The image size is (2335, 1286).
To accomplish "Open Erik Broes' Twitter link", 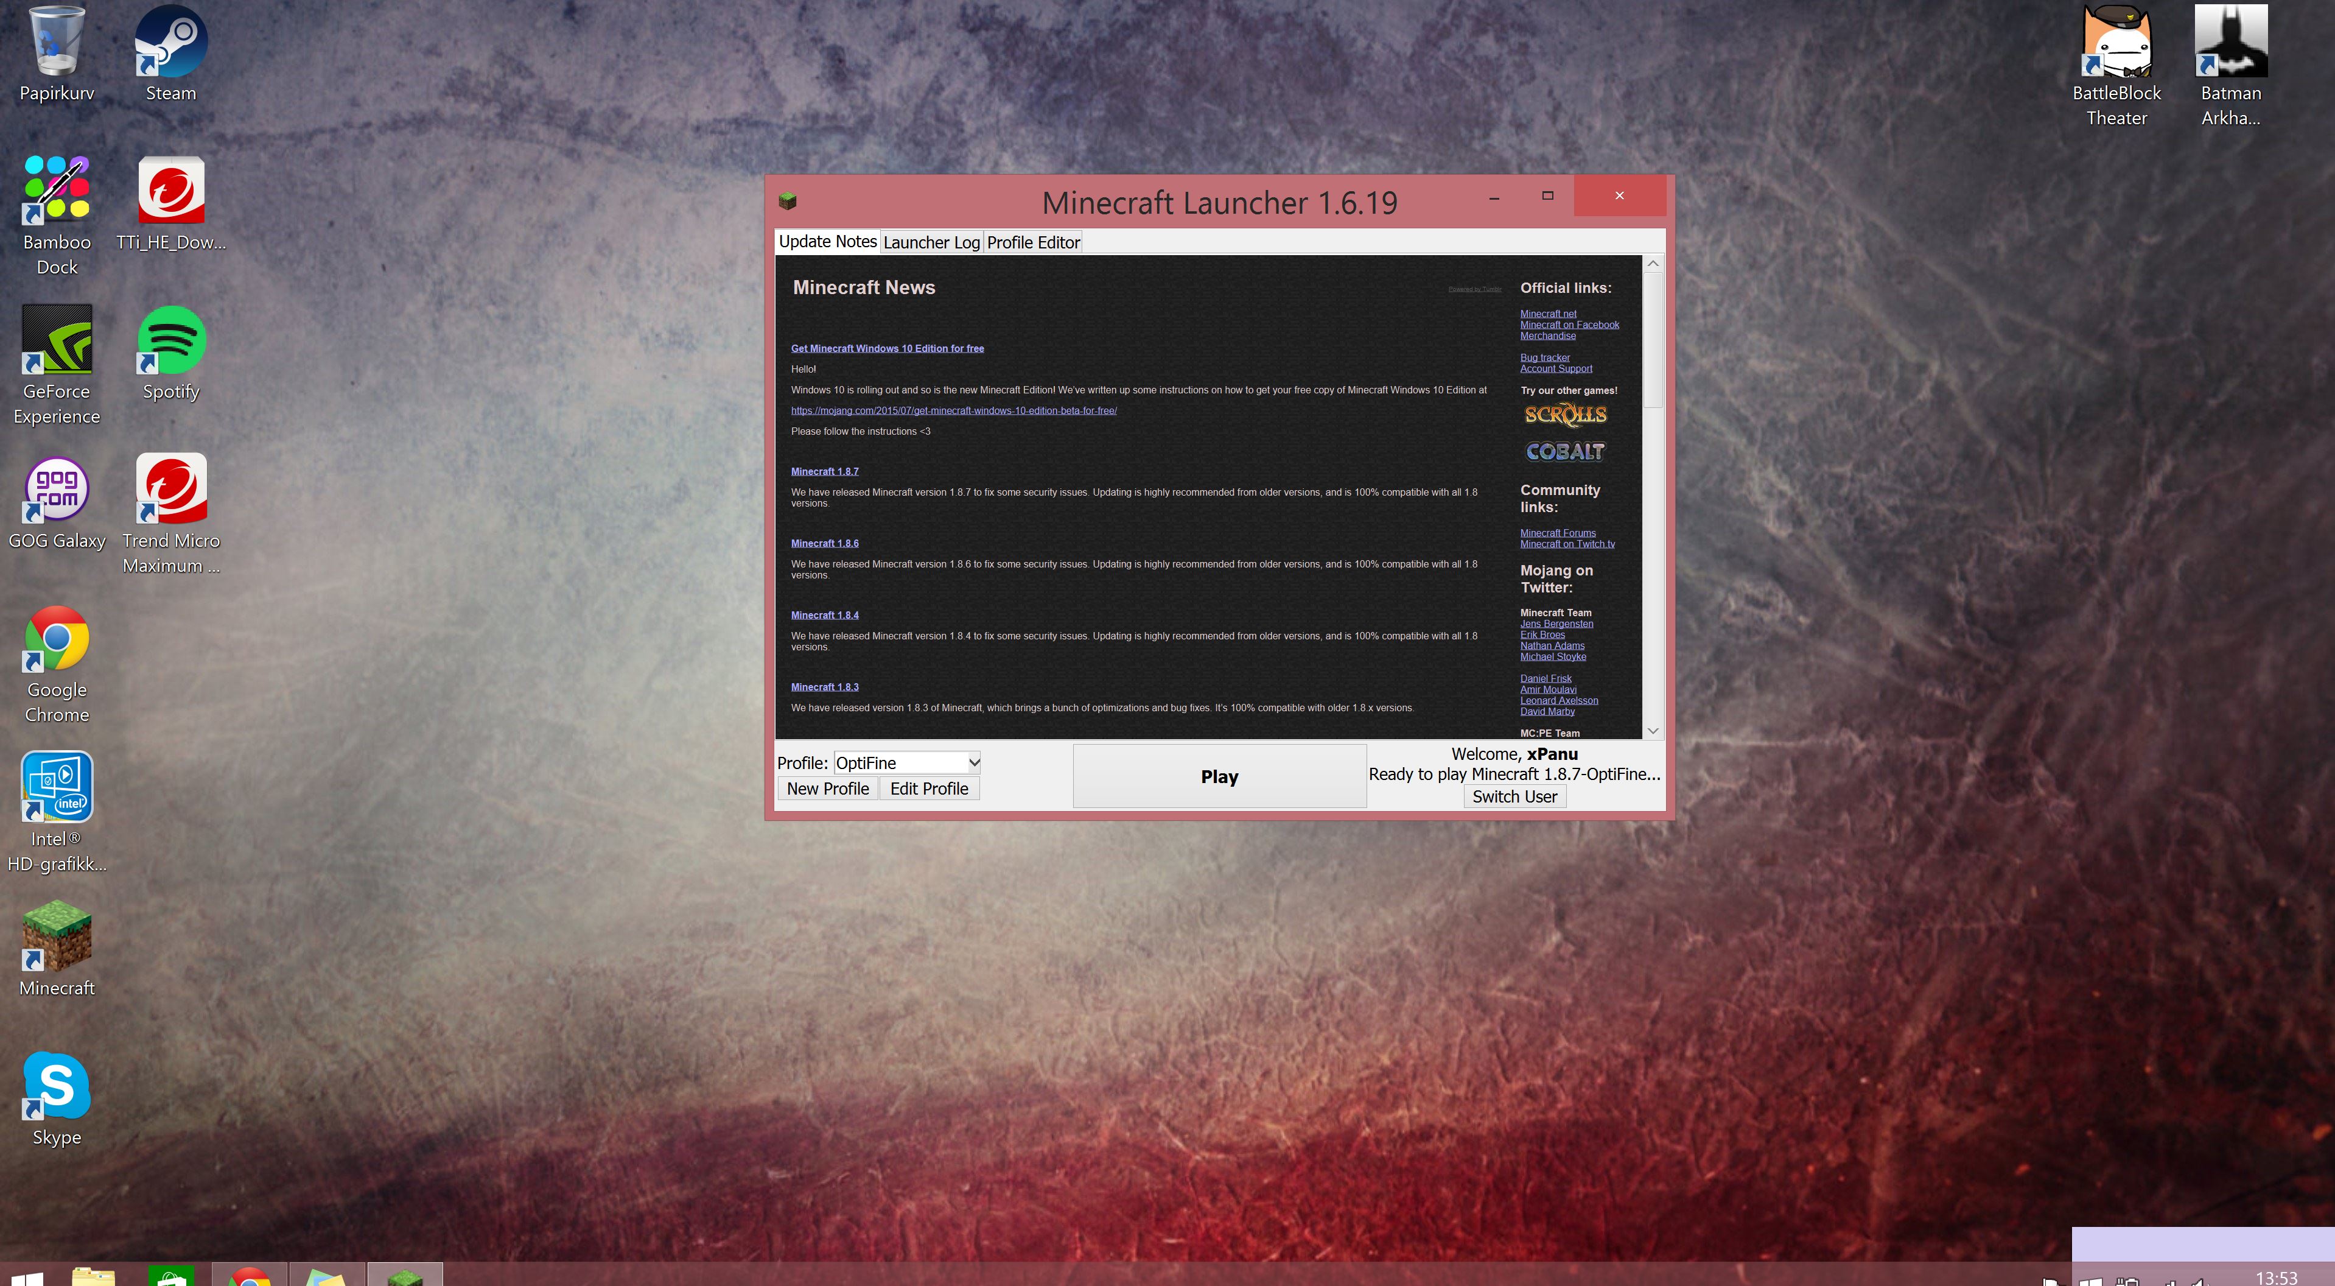I will (x=1542, y=634).
